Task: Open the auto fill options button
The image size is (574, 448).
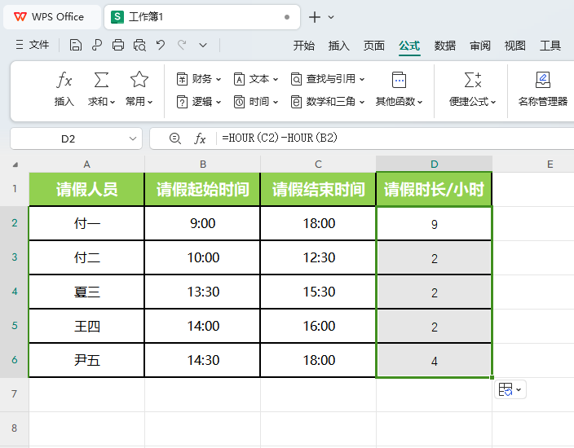Action: click(510, 389)
